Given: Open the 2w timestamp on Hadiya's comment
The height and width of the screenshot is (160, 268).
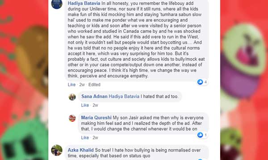Looking at the screenshot, I should (82, 85).
